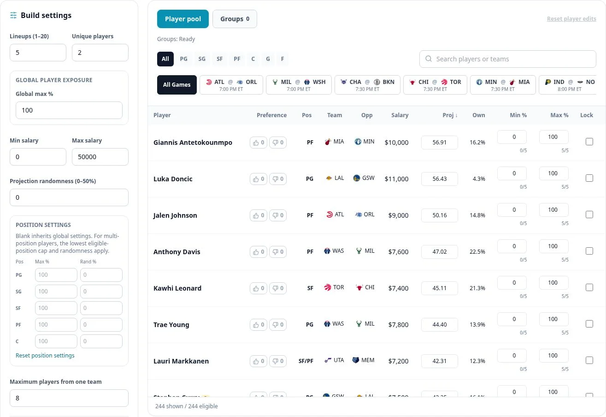Screen dimensions: 606x417
Task: Thumbs up Kawhi Leonard
Action: (x=259, y=288)
